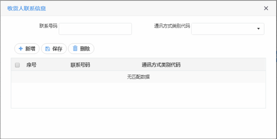277x139 pixels.
Task: Click the floppy disk icon beside 保存
Action: 47,49
